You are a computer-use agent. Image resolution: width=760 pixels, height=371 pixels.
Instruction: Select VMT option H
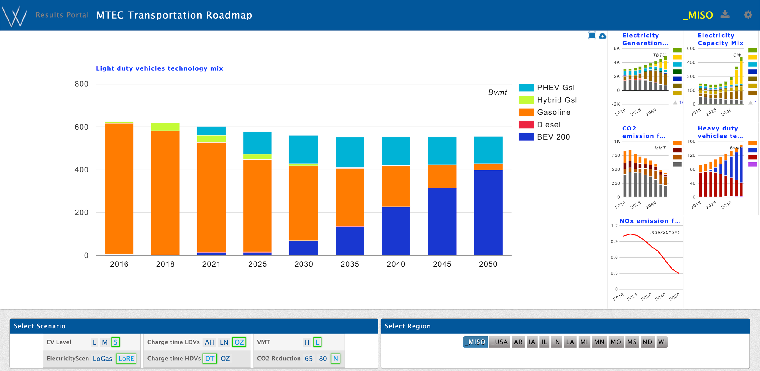307,342
